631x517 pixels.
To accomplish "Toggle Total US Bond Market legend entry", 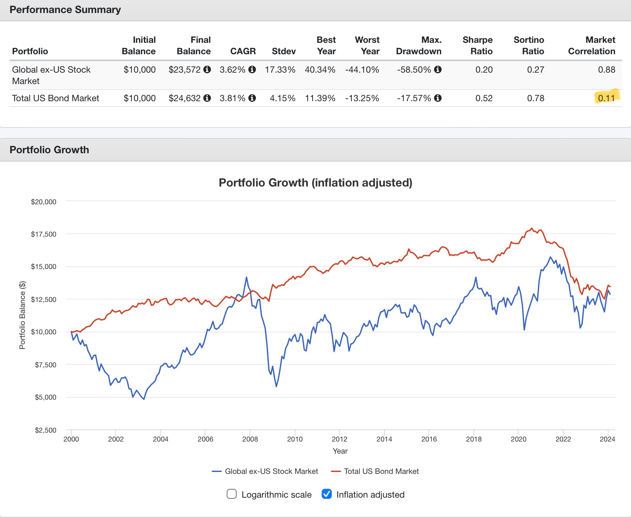I will coord(375,471).
